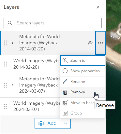Open the dropdown arrow next to Add
This screenshot has width=121, height=134.
tap(66, 123)
